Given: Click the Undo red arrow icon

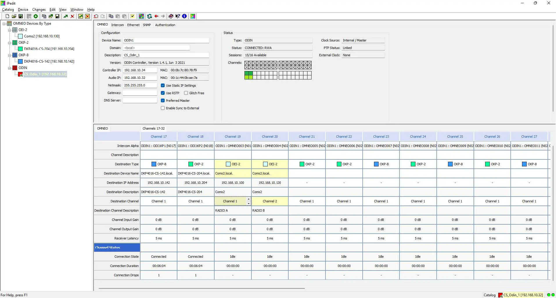Looking at the screenshot, I should (96, 16).
